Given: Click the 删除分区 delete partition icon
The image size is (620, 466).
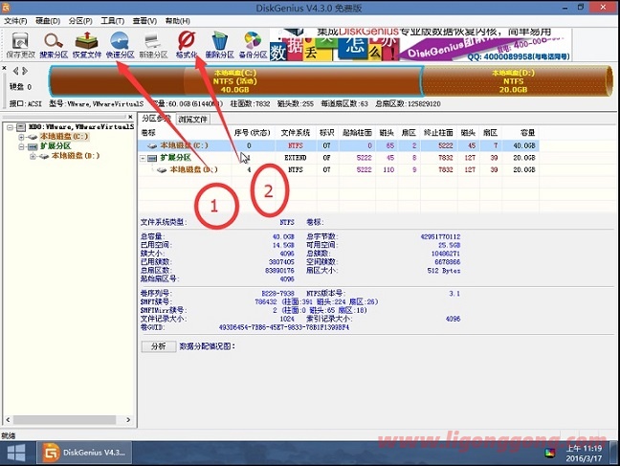Looking at the screenshot, I should coord(219,46).
